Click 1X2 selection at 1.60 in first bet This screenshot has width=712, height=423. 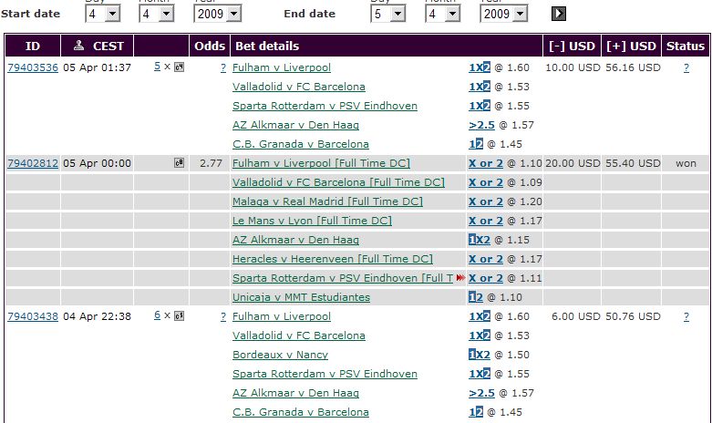[x=479, y=67]
